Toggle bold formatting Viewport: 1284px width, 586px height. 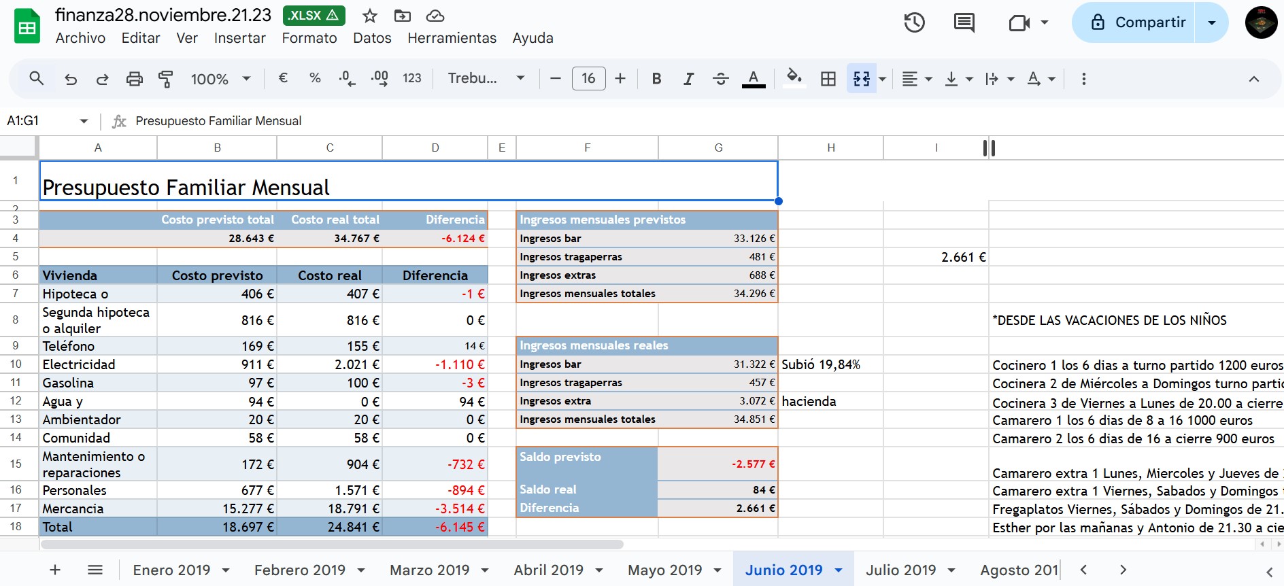[x=656, y=79]
